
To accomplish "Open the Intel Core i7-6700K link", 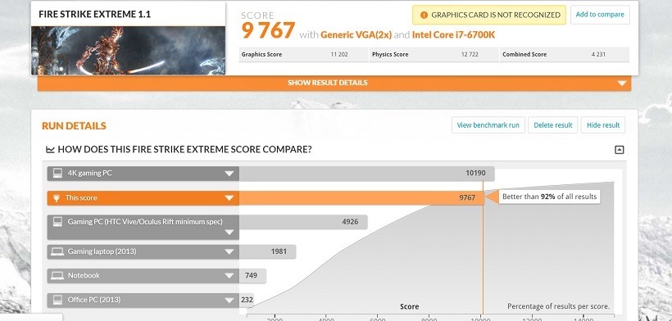I will [x=453, y=34].
